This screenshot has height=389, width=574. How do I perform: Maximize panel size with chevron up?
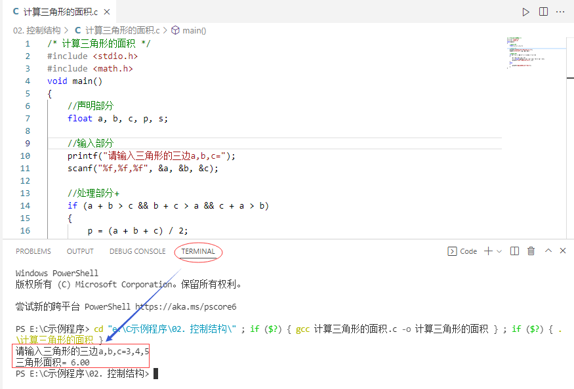click(x=548, y=251)
